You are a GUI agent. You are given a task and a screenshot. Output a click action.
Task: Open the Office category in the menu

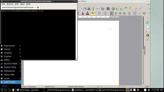tap(11, 60)
